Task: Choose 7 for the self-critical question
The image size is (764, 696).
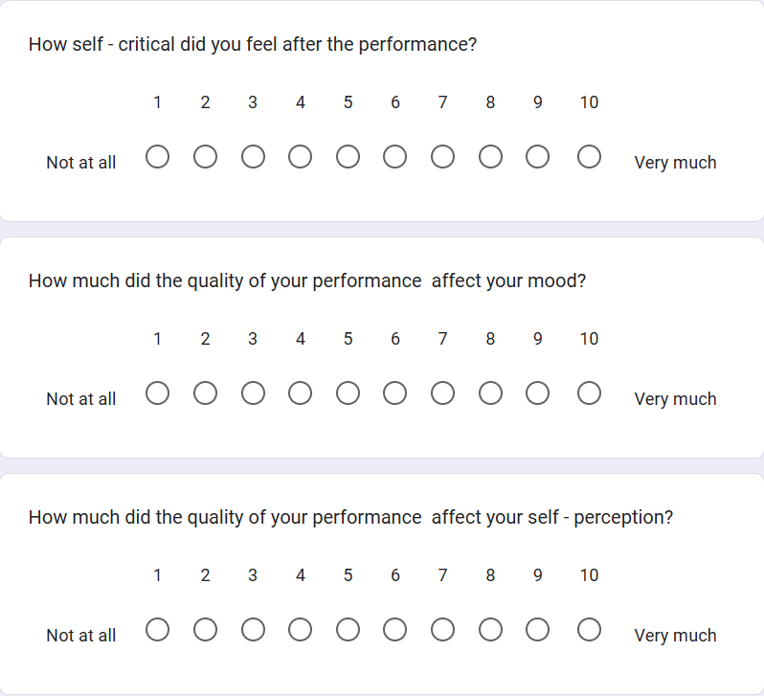Action: pyautogui.click(x=443, y=156)
